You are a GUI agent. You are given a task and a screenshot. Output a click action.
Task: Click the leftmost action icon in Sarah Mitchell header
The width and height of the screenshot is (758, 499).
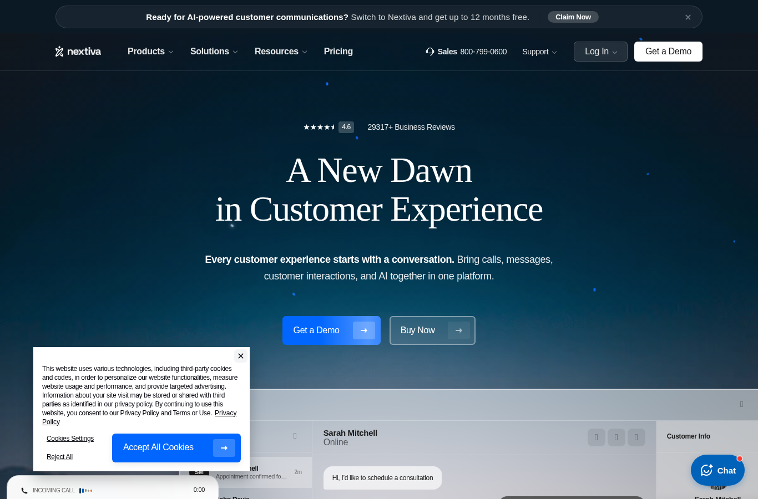597,437
